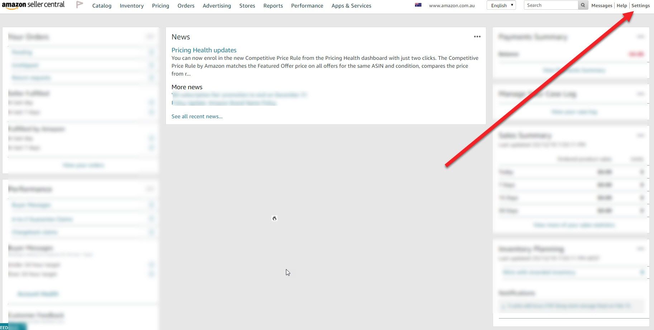Click the www.amazon.com.au marketplace text
This screenshot has width=654, height=330.
coord(452,5)
